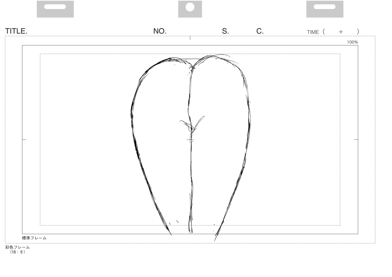Select the S. scene field label
The height and width of the screenshot is (277, 392).
225,31
